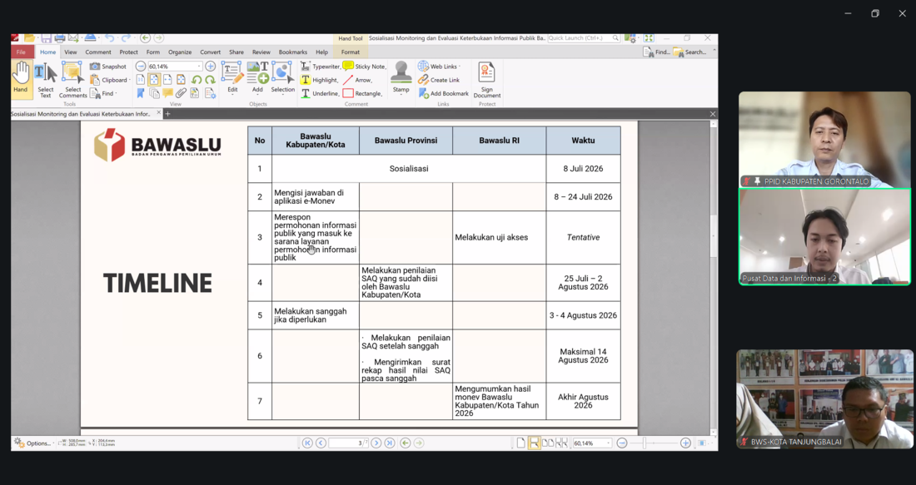
Task: Add a new document tab
Action: click(x=167, y=114)
